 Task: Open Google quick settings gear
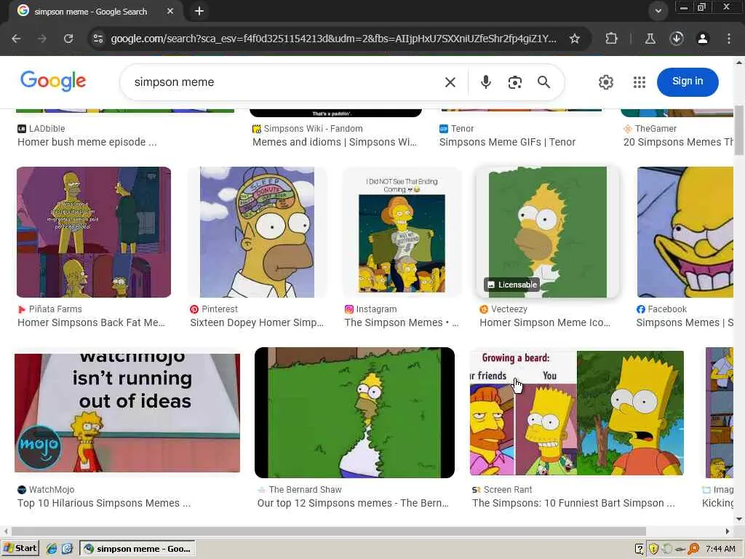coord(606,82)
